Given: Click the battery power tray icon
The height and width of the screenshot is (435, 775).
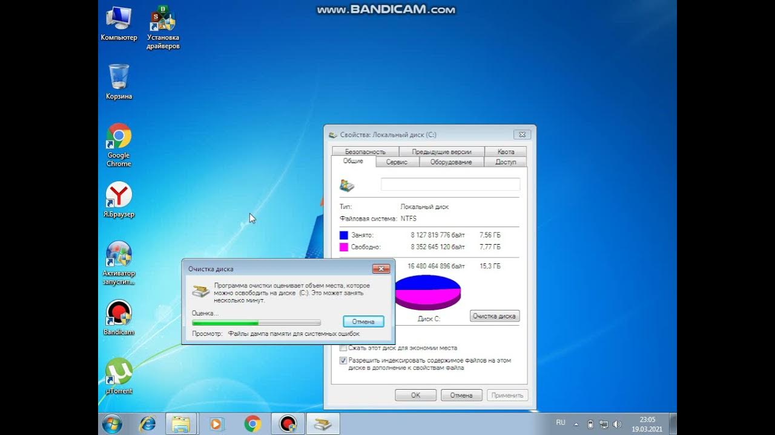Looking at the screenshot, I should (590, 424).
